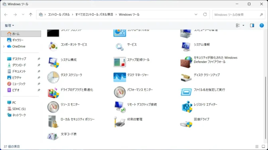Viewport: 268px width, 150px height.
Task: Open Disk Cleanup (ディスク クリーンアップ) icon
Action: coord(186,77)
